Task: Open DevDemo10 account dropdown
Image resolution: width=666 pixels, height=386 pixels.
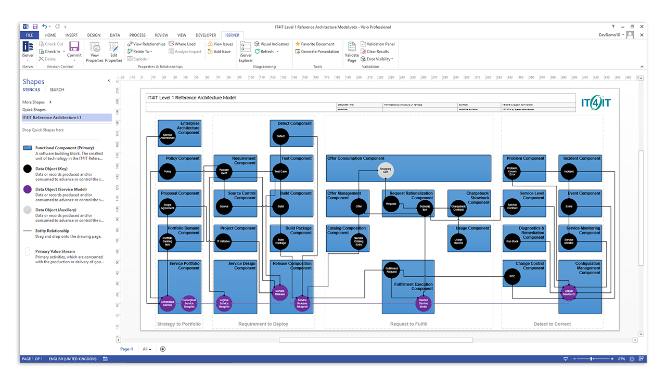Action: (612, 35)
